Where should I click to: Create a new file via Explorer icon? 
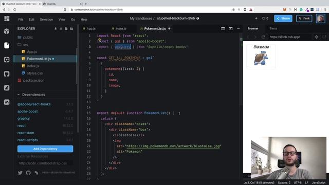[x=66, y=29]
